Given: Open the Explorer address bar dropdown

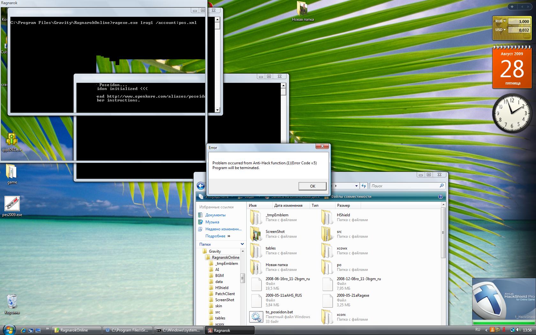Looking at the screenshot, I should click(x=356, y=186).
